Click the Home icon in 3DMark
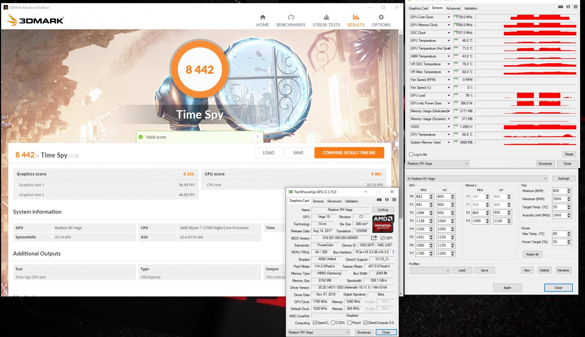 (263, 17)
